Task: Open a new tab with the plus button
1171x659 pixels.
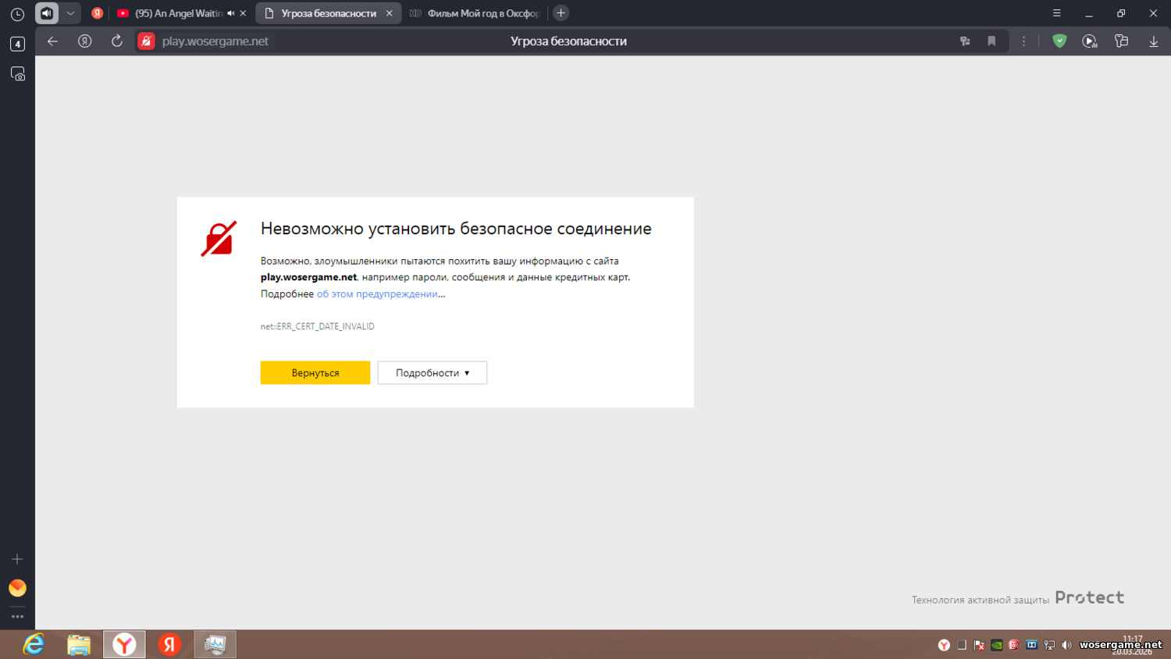Action: click(561, 13)
